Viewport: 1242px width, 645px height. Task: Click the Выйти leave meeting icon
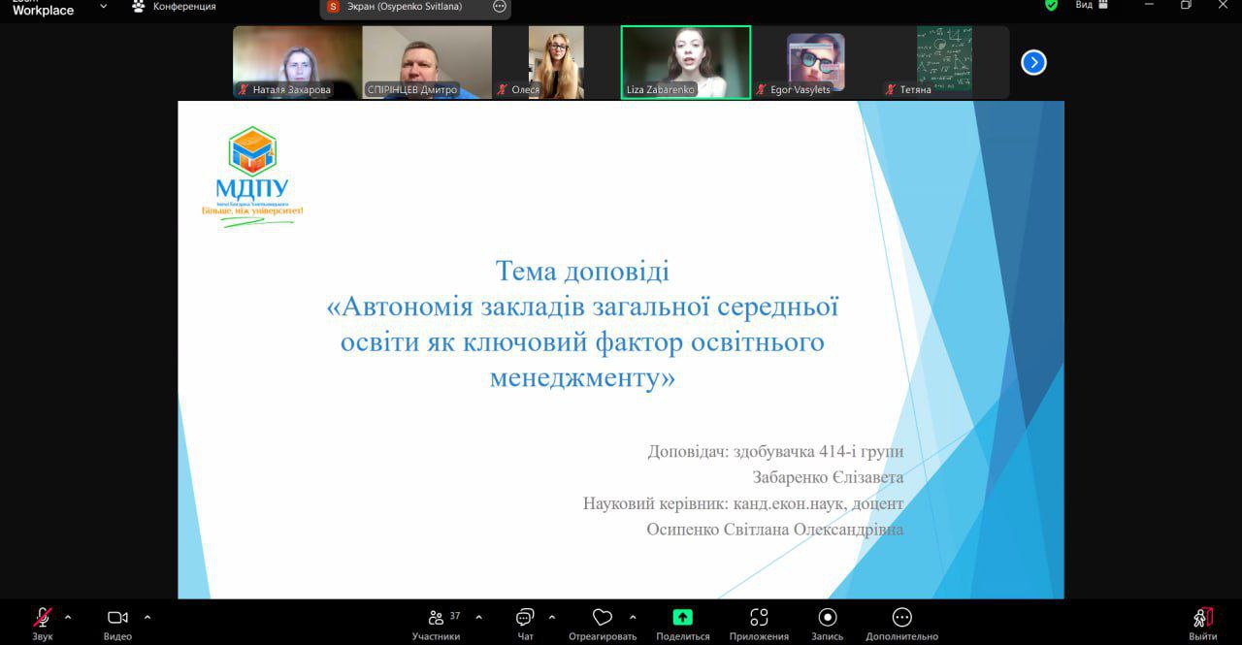[1202, 618]
